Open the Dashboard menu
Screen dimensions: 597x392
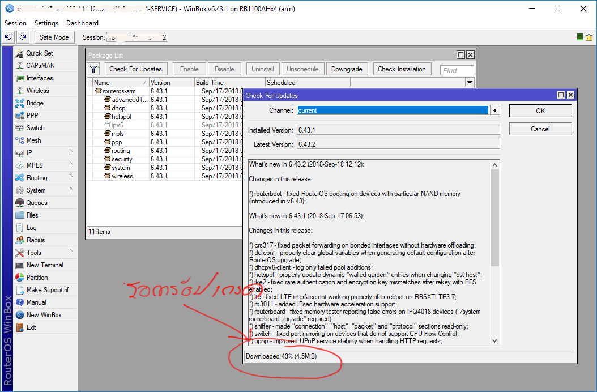tap(82, 23)
